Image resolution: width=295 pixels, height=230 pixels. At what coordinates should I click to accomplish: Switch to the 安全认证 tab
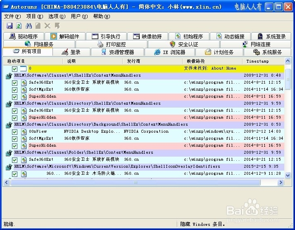(184, 44)
